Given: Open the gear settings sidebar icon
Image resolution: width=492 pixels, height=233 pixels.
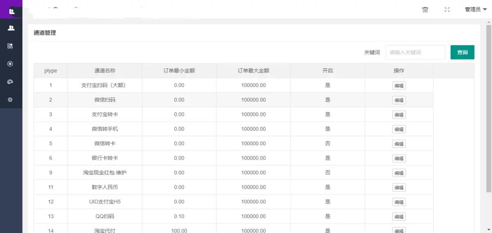Looking at the screenshot, I should (11, 100).
